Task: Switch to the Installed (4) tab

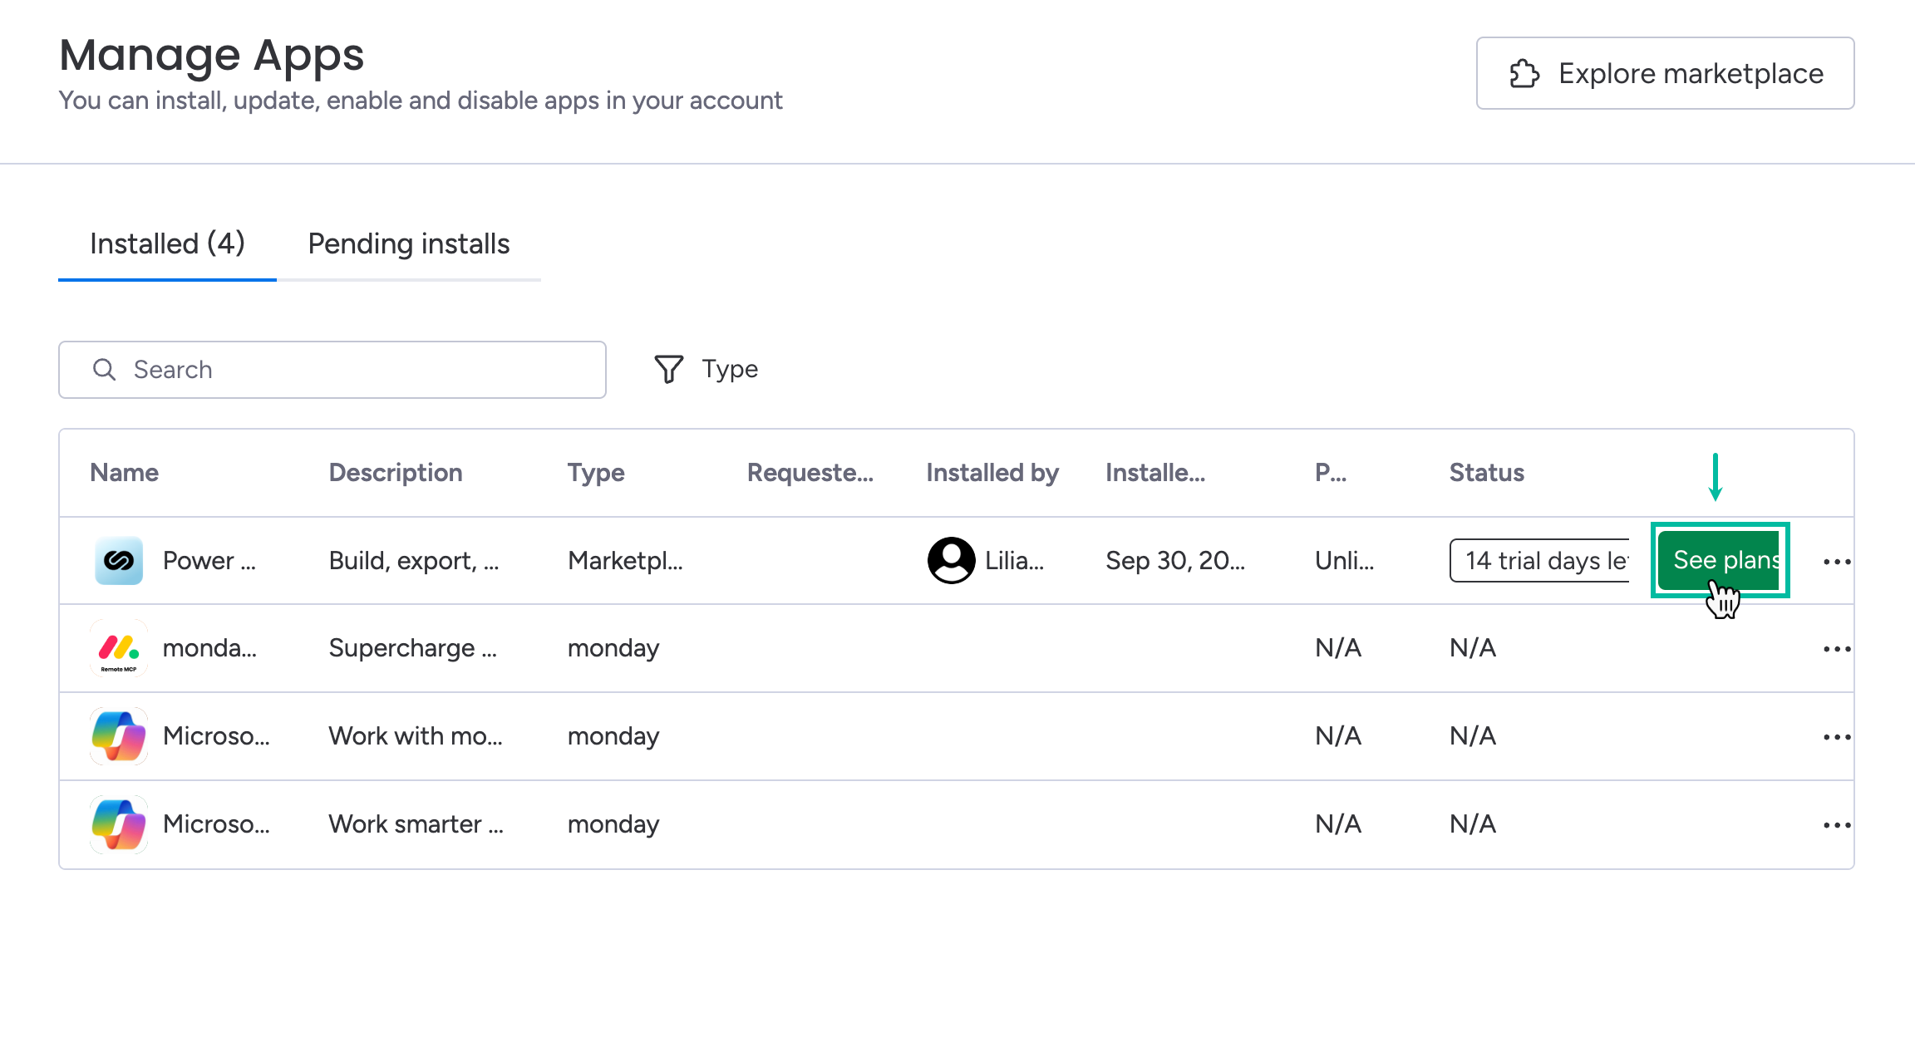Action: pos(167,244)
